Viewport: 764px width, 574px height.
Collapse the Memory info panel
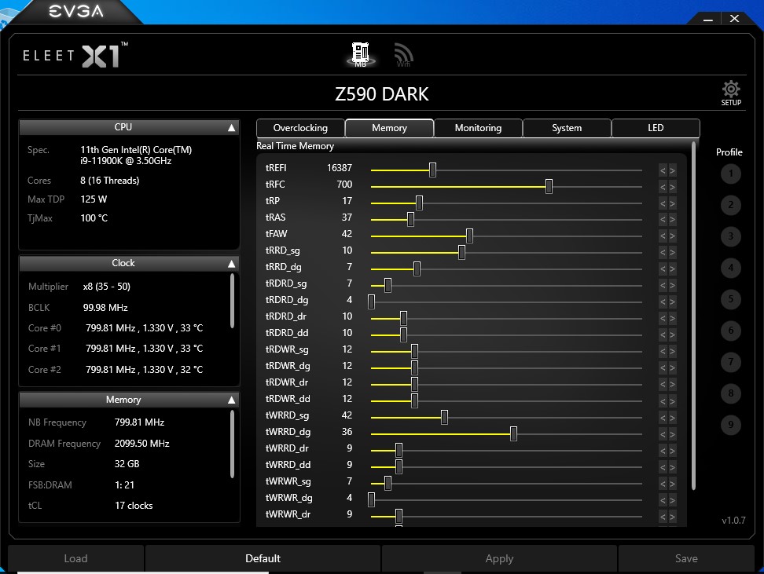pos(231,400)
